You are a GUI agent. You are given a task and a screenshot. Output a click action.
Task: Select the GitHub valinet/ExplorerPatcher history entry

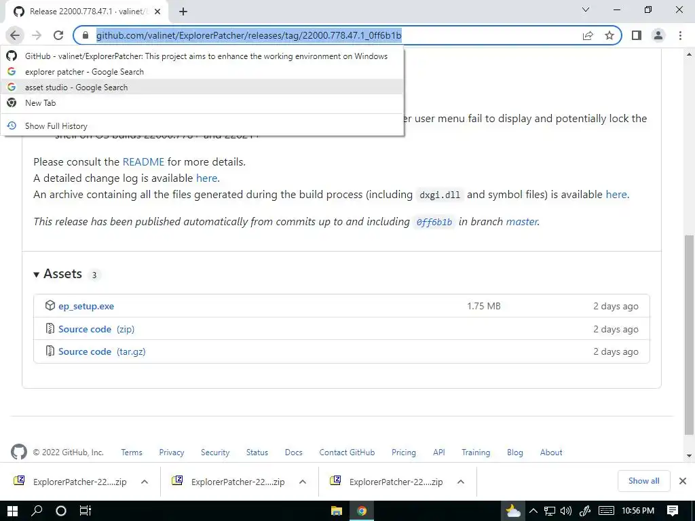click(202, 56)
